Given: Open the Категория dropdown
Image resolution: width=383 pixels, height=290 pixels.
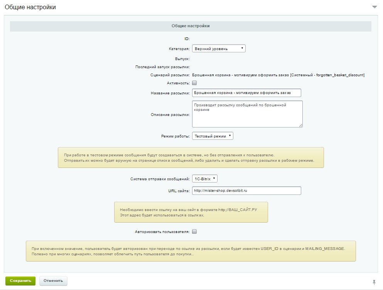Looking at the screenshot, I should [x=219, y=49].
